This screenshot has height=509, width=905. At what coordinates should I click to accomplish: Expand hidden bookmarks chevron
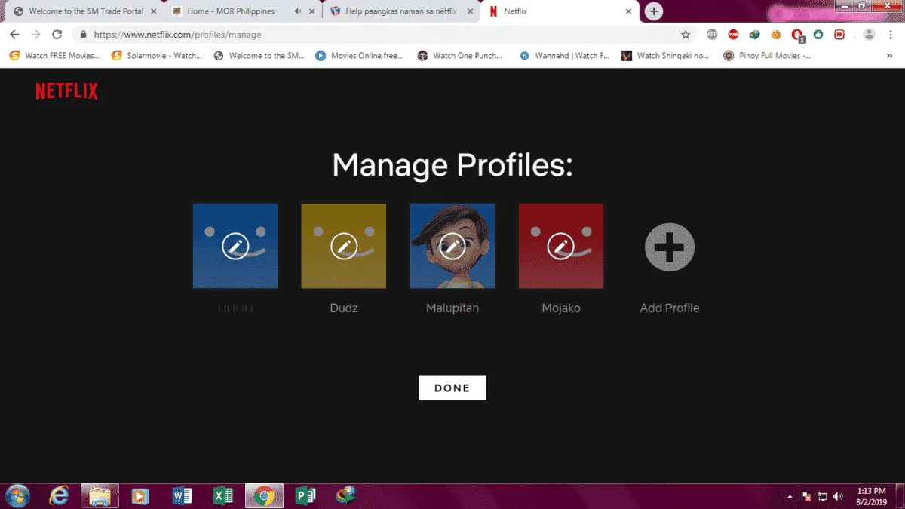(x=890, y=55)
